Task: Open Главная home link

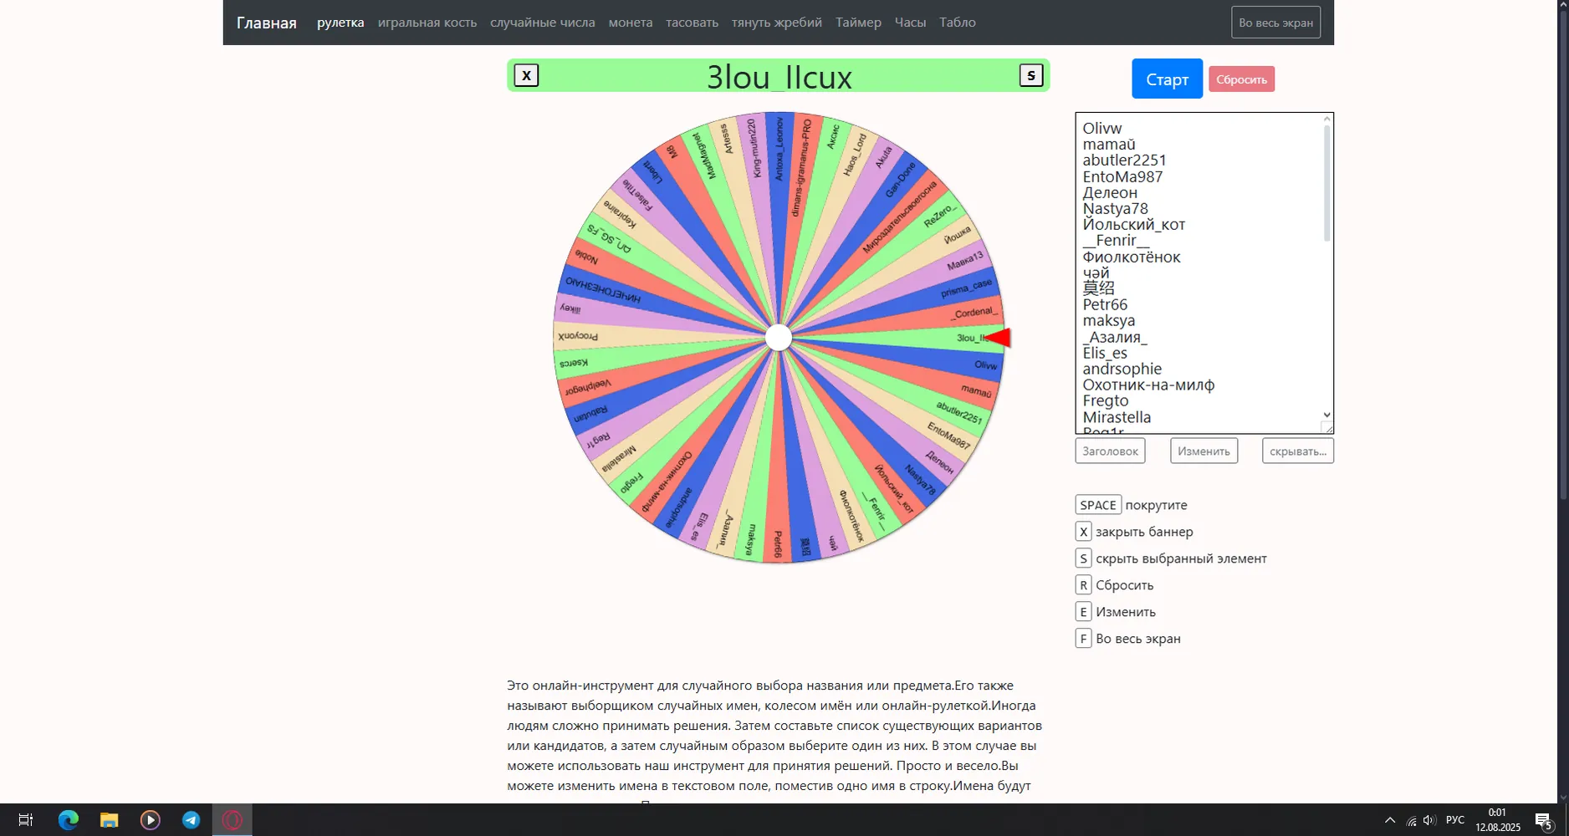Action: click(x=266, y=23)
